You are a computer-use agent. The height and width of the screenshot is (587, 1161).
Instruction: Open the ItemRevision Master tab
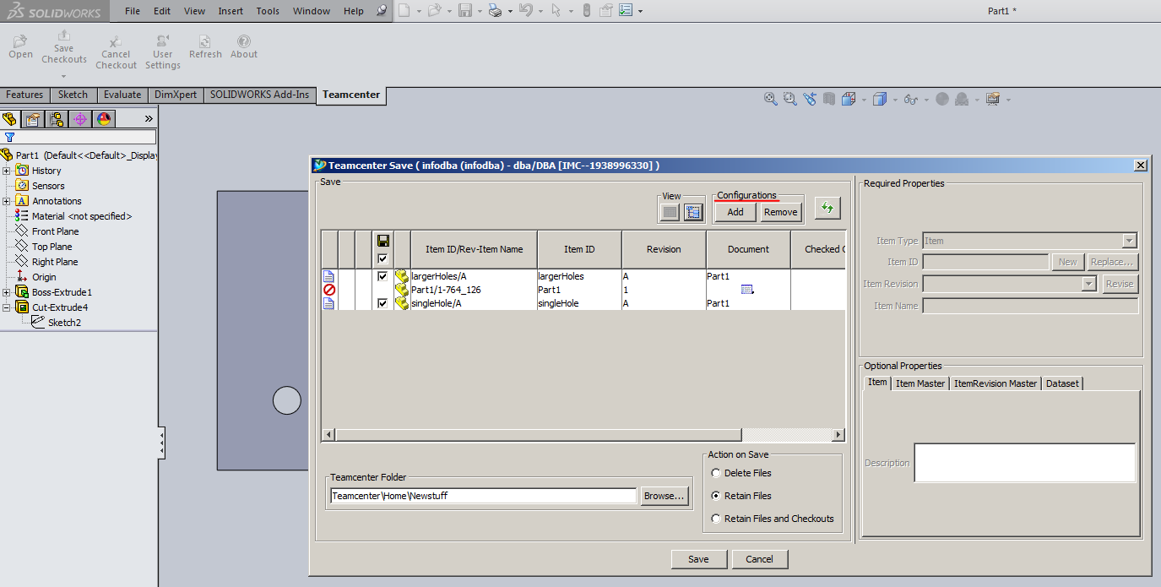coord(996,383)
